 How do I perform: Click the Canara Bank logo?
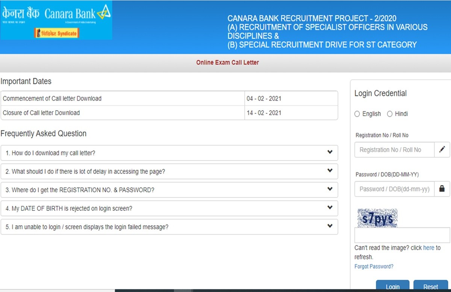[x=56, y=14]
